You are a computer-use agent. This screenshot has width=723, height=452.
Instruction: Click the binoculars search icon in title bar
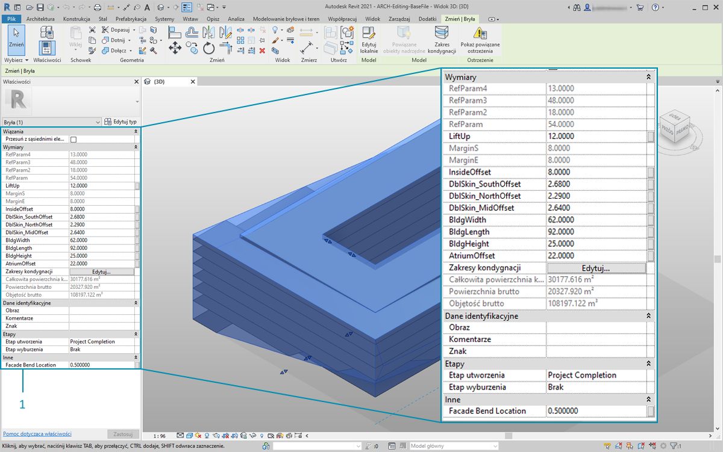pos(578,7)
